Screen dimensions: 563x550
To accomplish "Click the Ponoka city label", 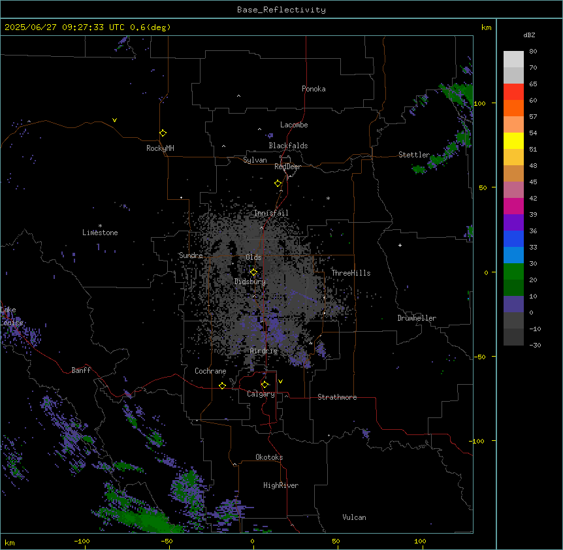I will 314,89.
